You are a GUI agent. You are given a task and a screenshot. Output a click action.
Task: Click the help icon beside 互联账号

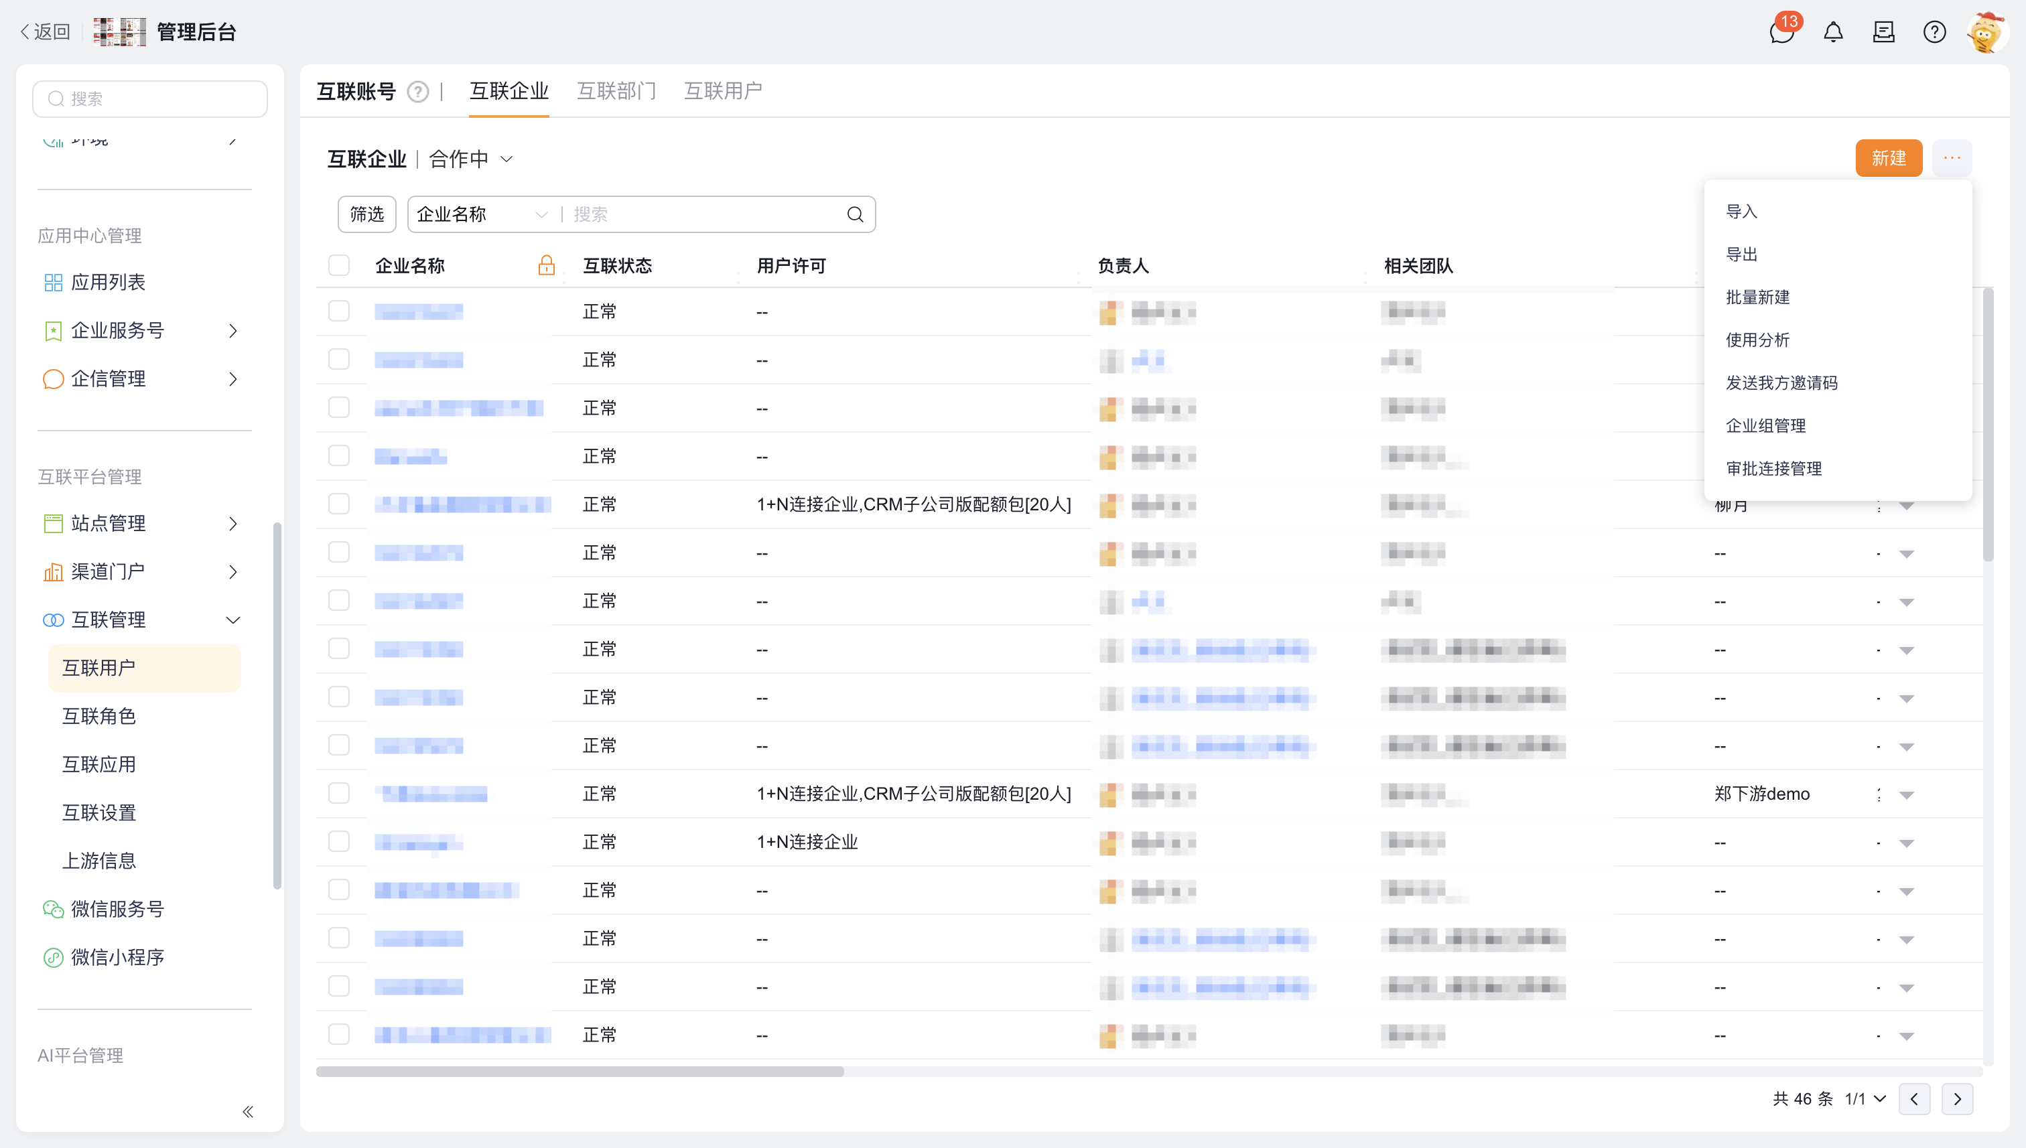(x=417, y=92)
